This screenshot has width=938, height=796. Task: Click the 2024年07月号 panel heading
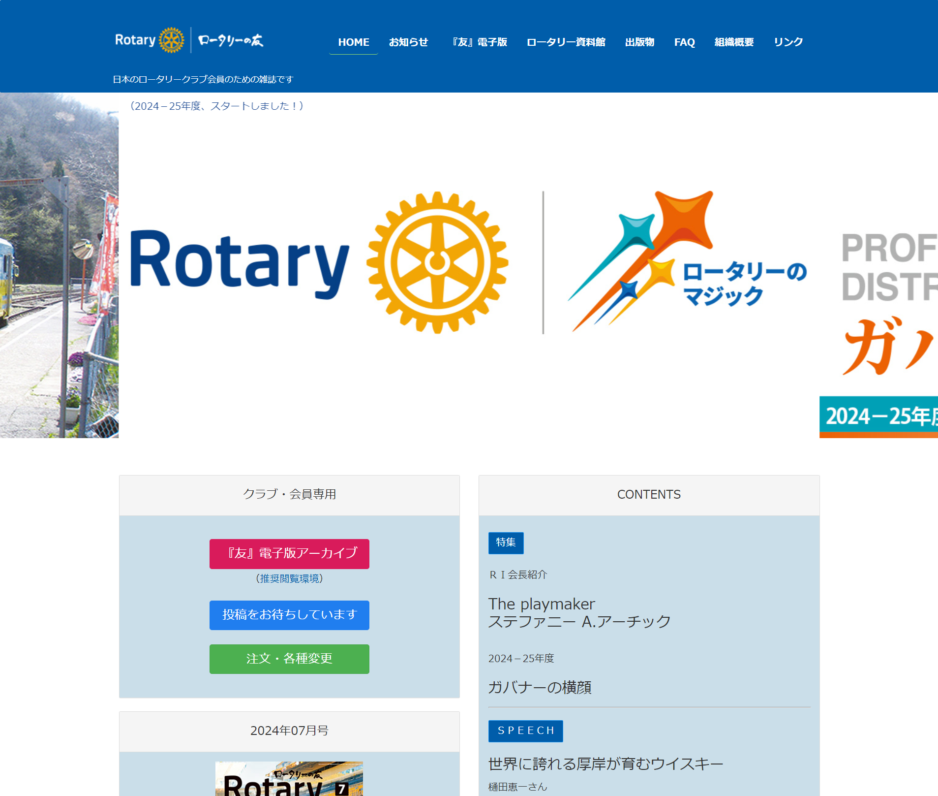[289, 731]
